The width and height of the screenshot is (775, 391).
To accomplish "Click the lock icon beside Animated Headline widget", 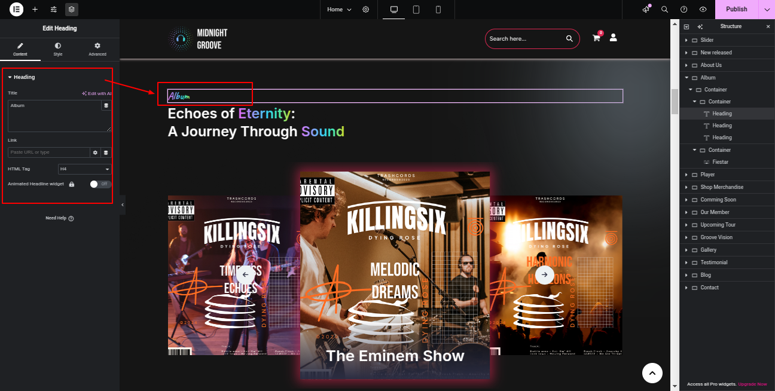I will coord(72,184).
